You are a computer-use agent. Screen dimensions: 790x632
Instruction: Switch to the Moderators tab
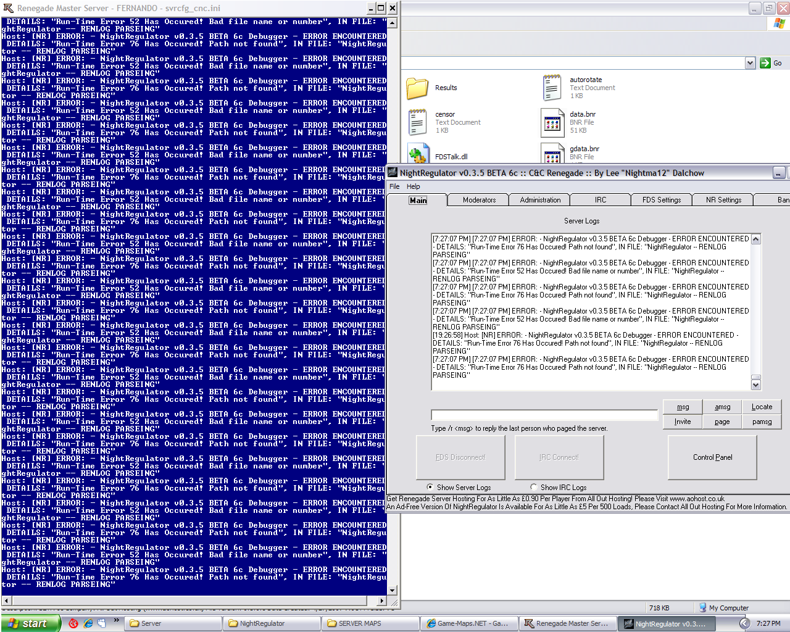(479, 200)
